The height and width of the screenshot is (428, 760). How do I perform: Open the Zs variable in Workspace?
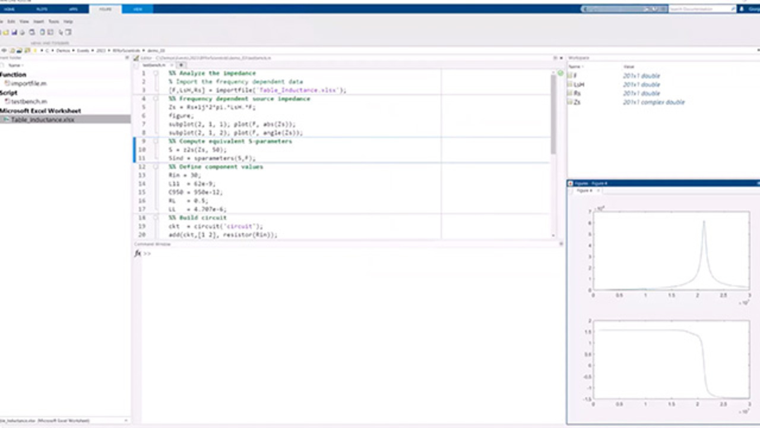(577, 102)
